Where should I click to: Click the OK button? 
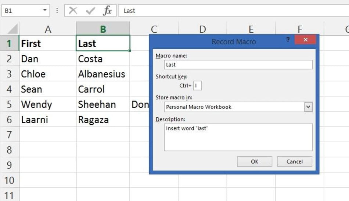[255, 161]
